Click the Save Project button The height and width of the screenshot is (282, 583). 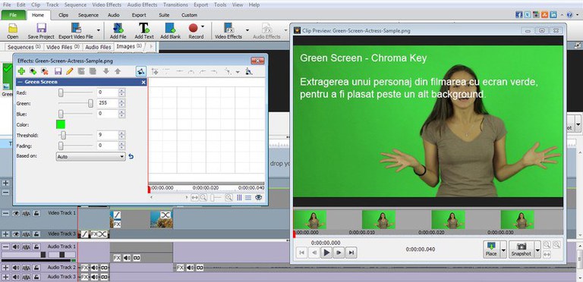pyautogui.click(x=41, y=31)
